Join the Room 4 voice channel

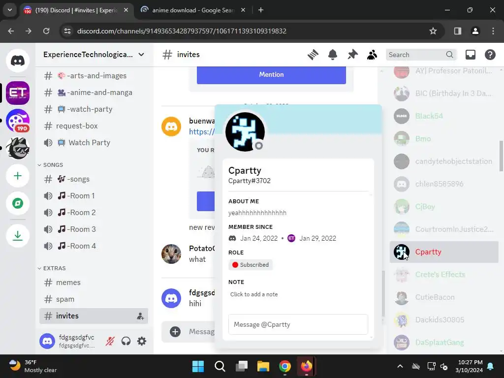point(94,246)
